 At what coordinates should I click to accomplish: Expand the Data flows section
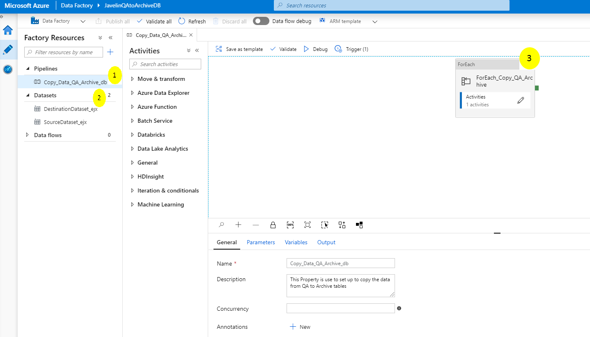pyautogui.click(x=28, y=135)
